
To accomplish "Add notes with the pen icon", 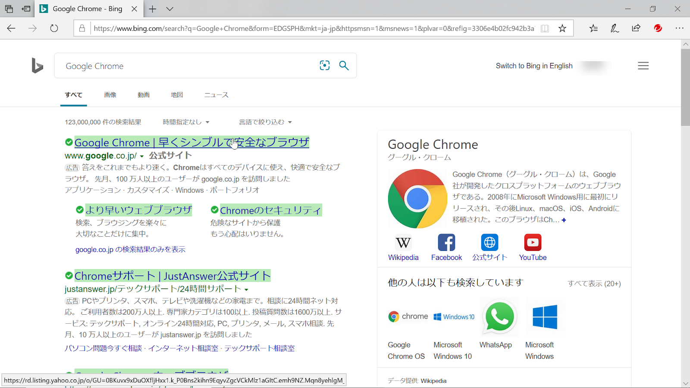I will (615, 28).
